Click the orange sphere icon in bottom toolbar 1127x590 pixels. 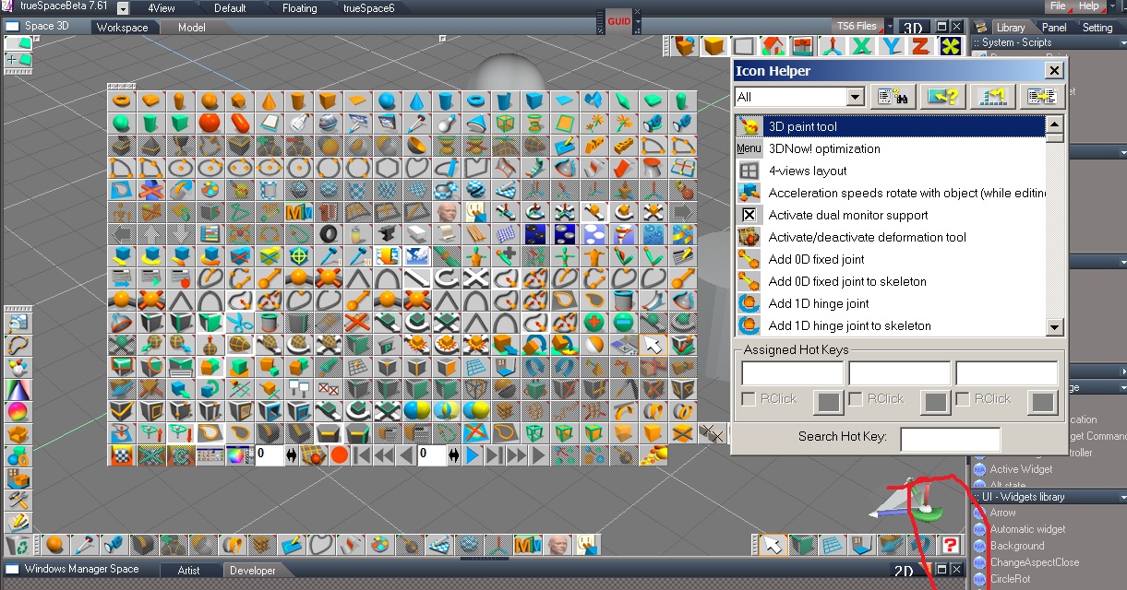click(x=54, y=546)
